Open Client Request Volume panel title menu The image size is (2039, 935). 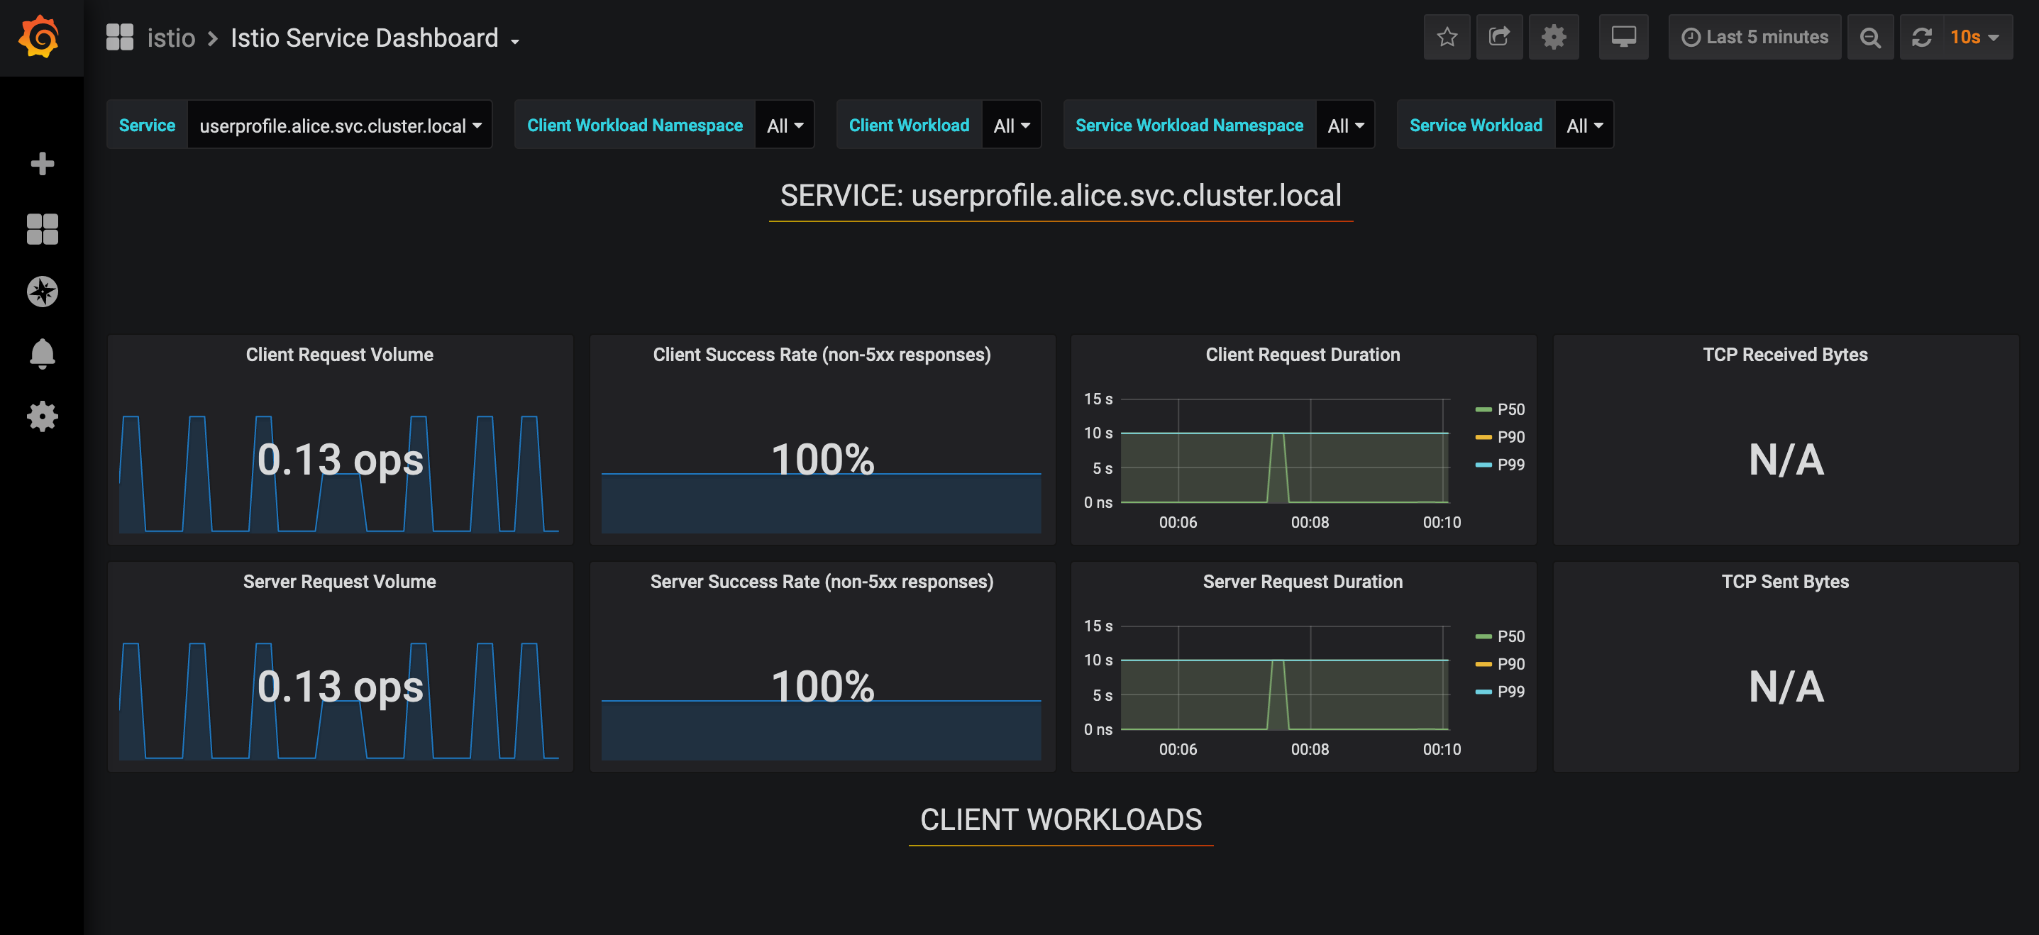(340, 355)
